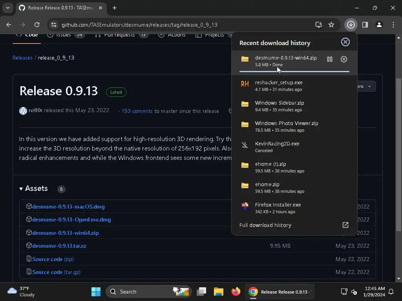The image size is (402, 301).
Task: Open the ehome (1).zip download
Action: [294, 167]
